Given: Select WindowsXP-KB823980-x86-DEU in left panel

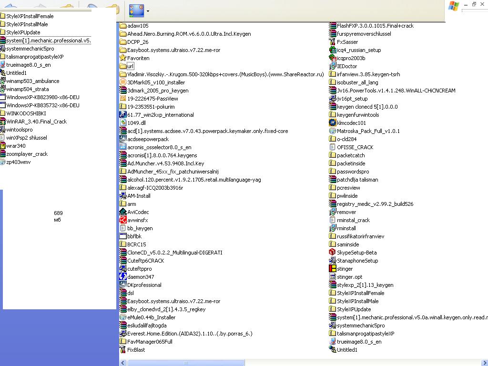Looking at the screenshot, I should coord(43,97).
